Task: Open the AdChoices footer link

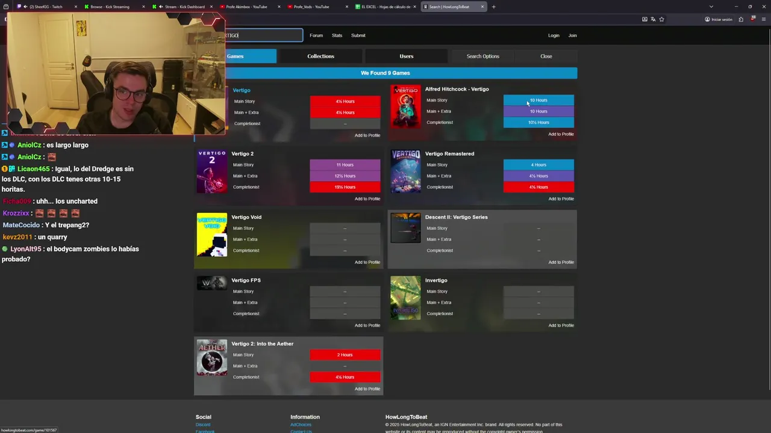Action: [301, 425]
